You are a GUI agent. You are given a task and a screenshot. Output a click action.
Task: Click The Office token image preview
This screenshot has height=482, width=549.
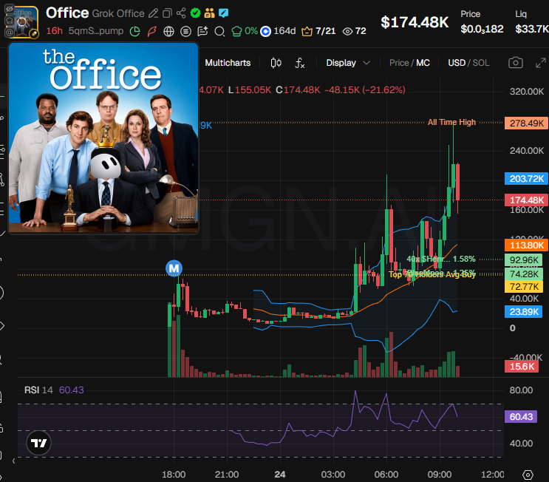[103, 138]
